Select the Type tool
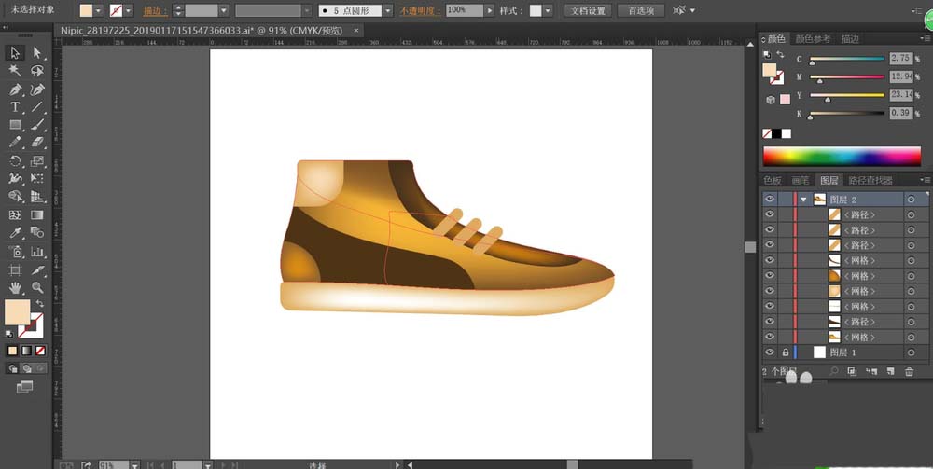933x469 pixels. 15,107
